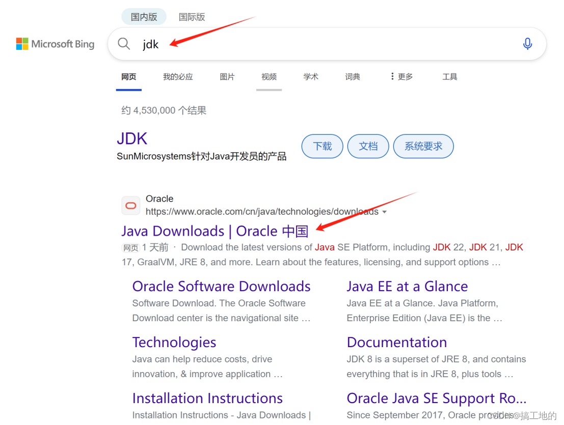Click the search magnifier icon

(124, 44)
